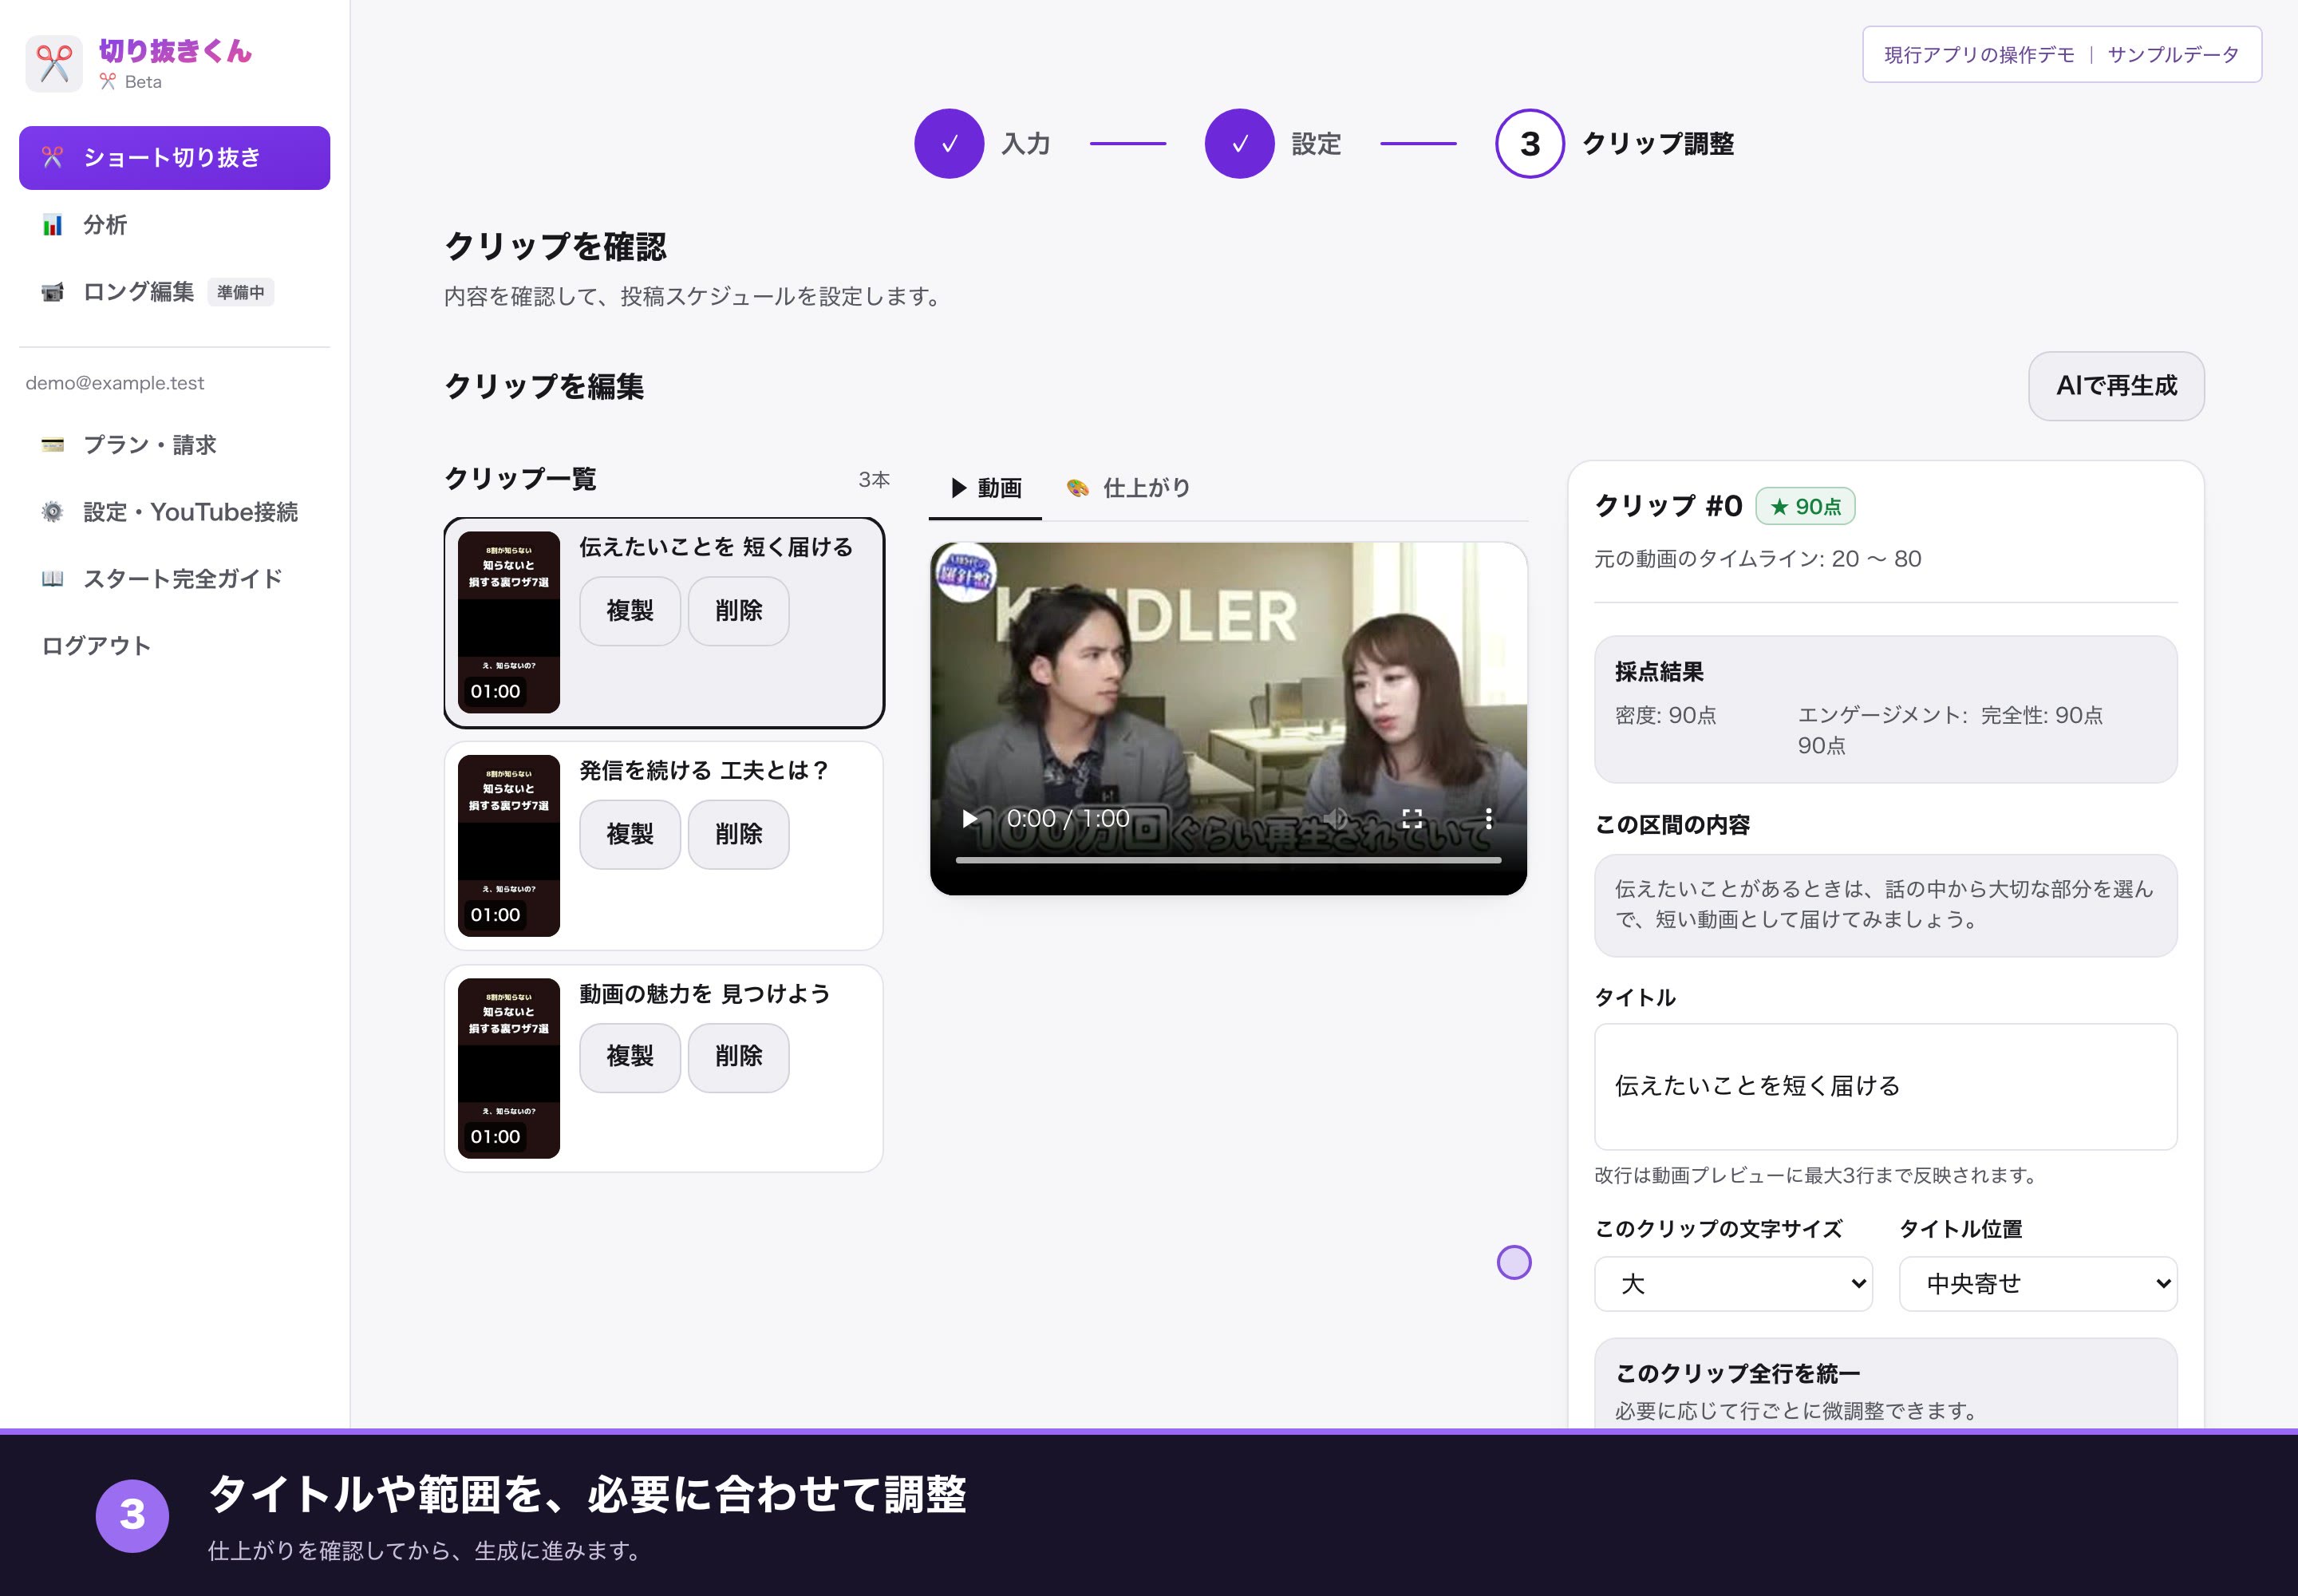
Task: Open ロング編集 in the sidebar
Action: (x=174, y=292)
